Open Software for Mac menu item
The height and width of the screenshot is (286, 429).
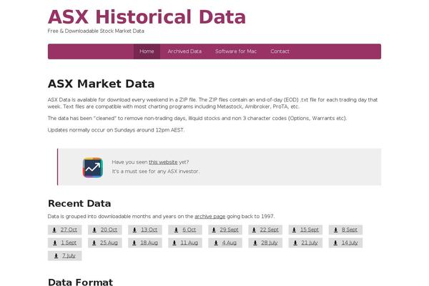(236, 51)
